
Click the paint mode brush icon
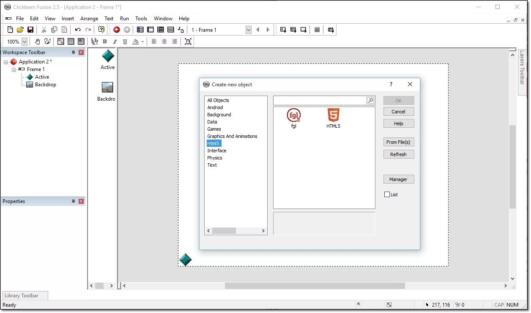47,41
